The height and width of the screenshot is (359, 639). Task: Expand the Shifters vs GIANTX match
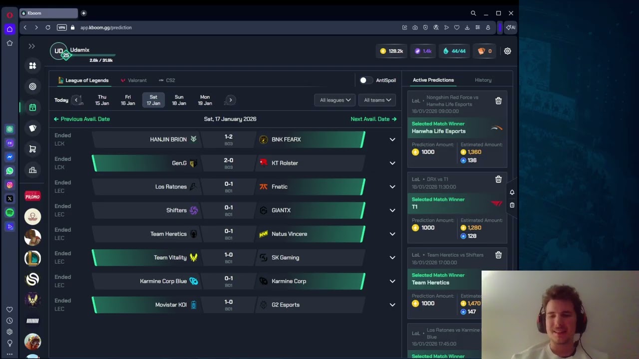coord(392,210)
